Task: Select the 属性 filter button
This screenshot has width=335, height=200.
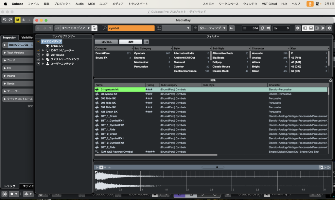Action: coord(131,42)
